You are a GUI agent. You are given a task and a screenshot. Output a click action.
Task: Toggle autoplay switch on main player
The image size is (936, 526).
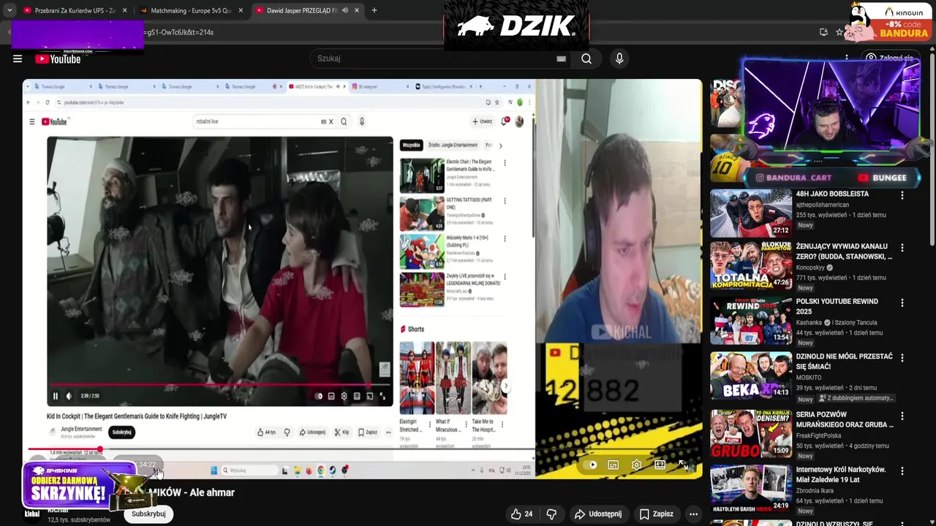(x=590, y=465)
